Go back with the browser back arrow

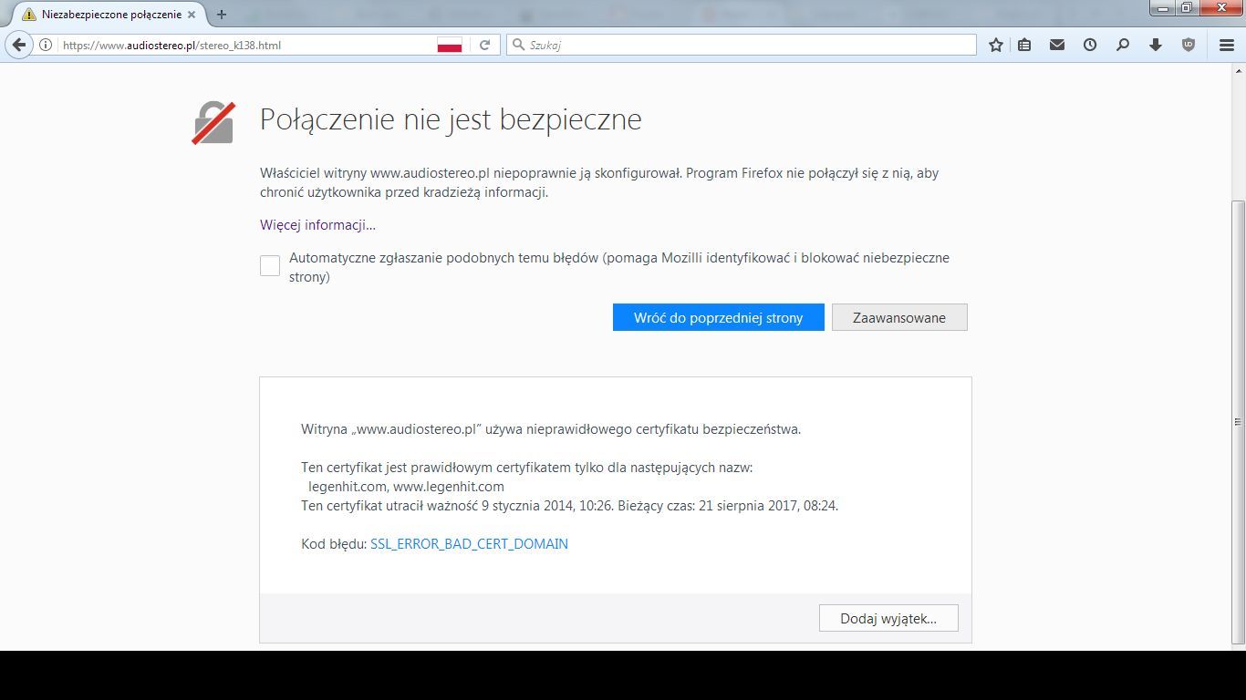19,45
